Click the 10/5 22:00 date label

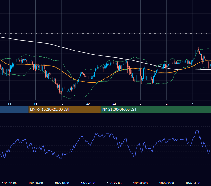point(114,183)
